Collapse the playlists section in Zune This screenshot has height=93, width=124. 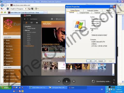24,27
